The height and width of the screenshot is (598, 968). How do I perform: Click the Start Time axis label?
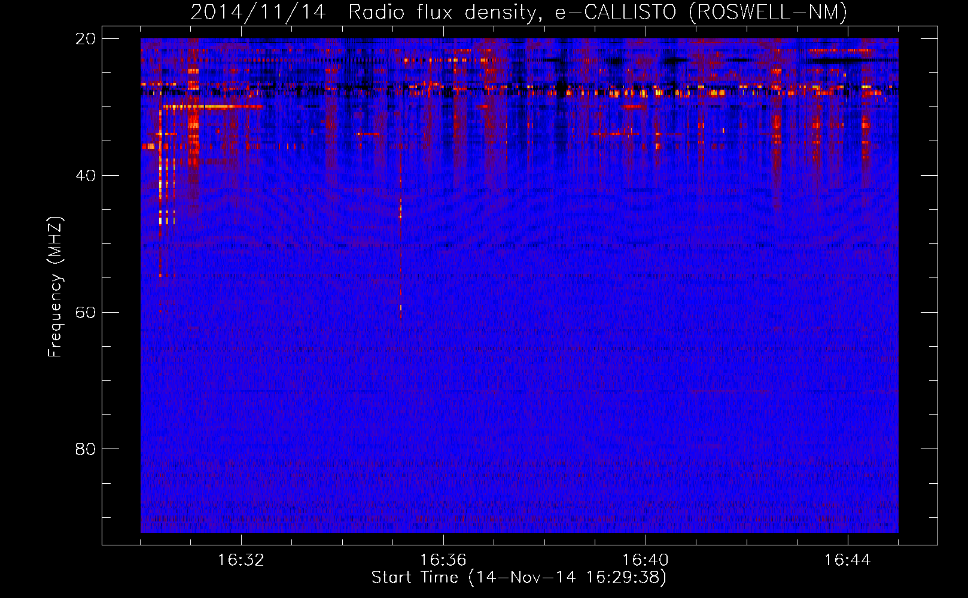pyautogui.click(x=519, y=578)
